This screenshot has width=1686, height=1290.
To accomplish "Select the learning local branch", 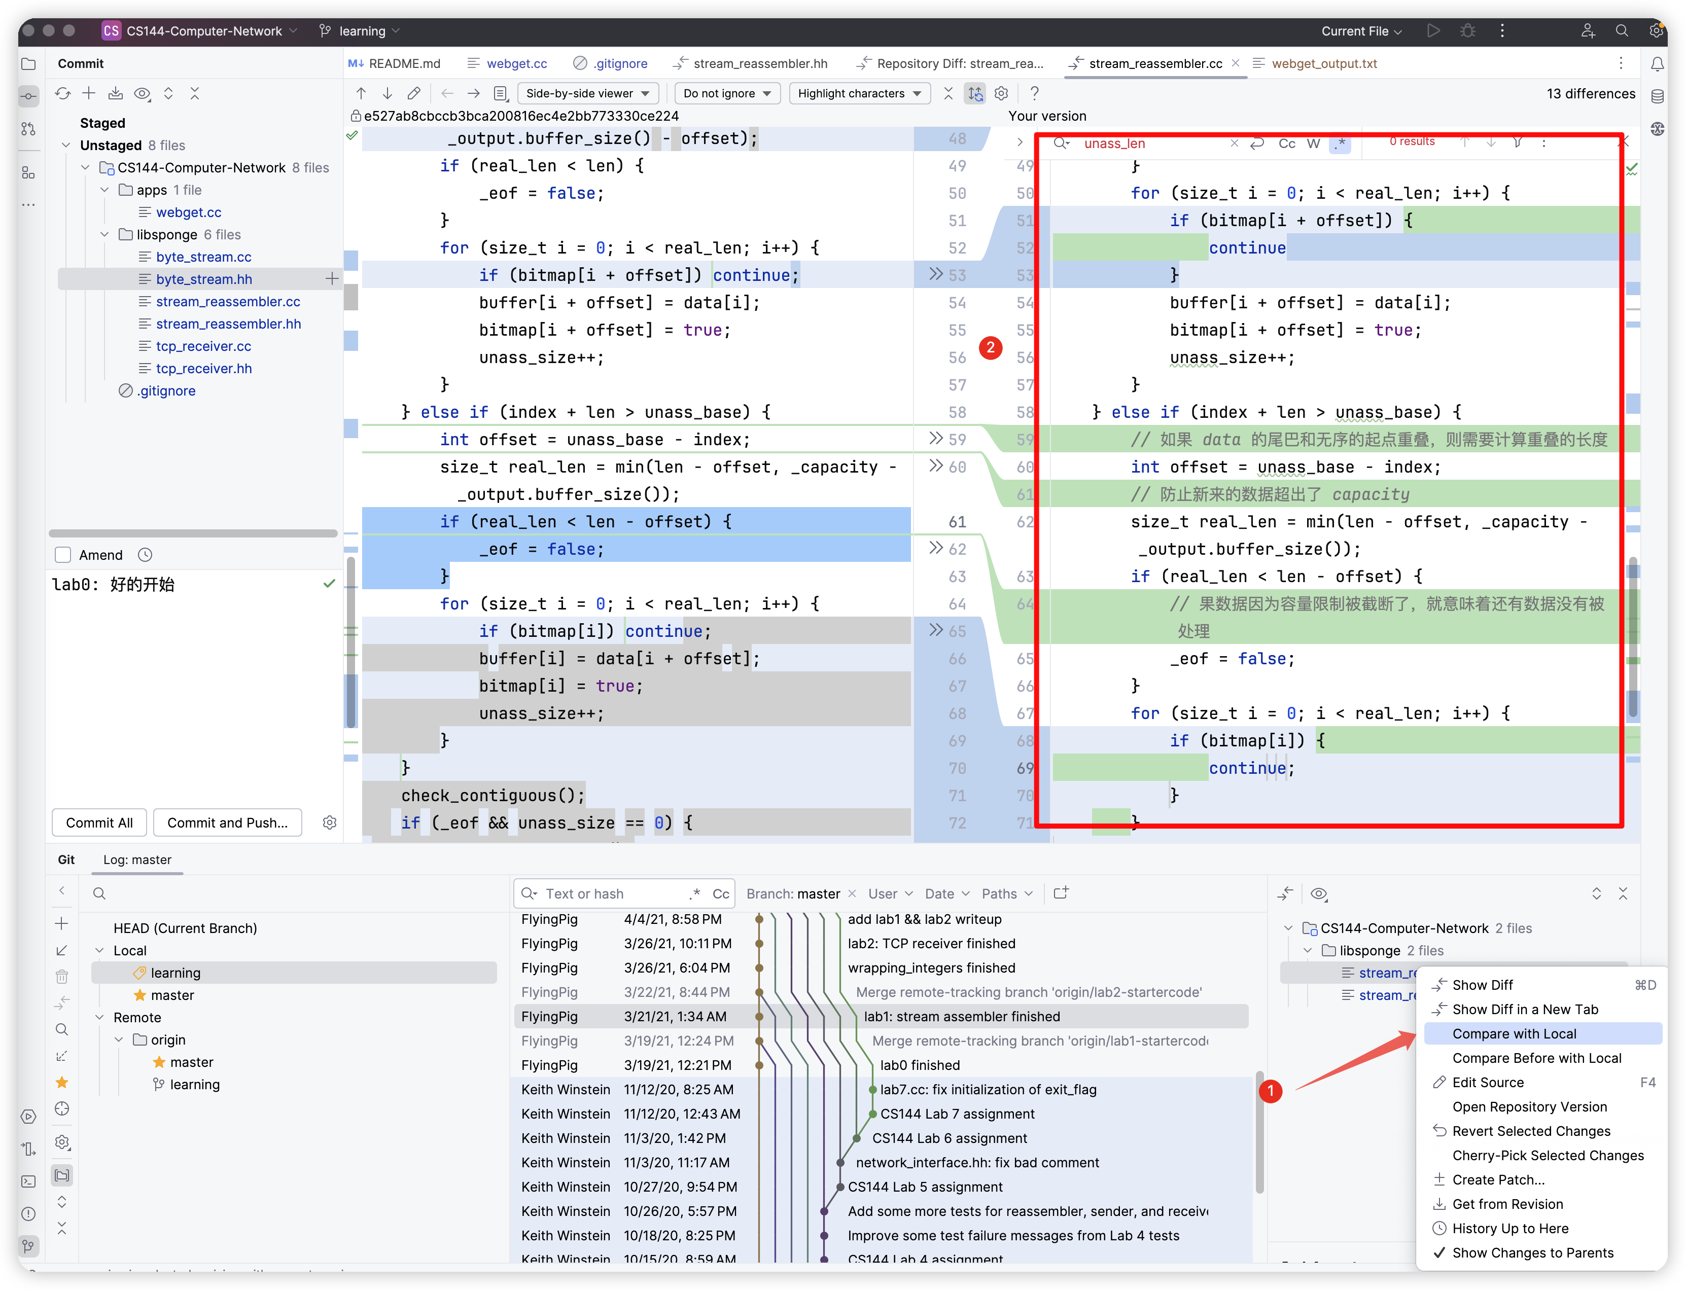I will pos(293,973).
